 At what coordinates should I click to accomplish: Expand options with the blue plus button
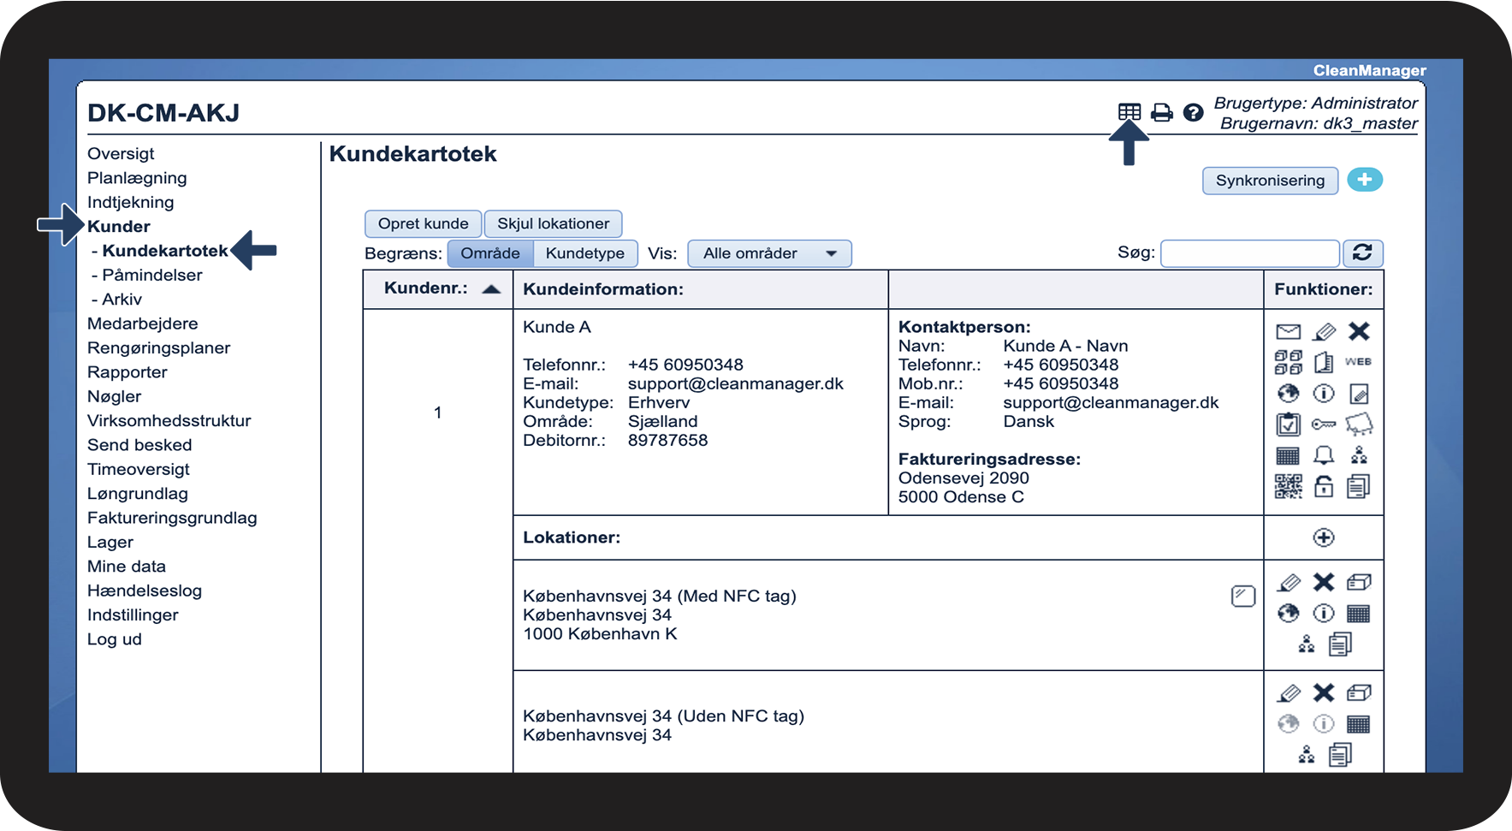(1365, 180)
